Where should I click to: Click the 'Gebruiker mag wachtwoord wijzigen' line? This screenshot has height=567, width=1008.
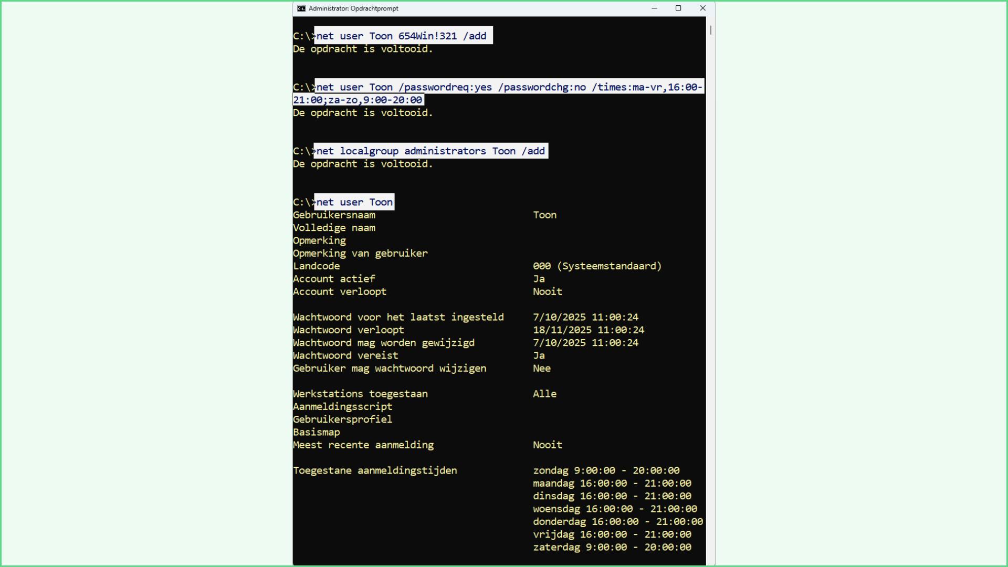tap(390, 369)
